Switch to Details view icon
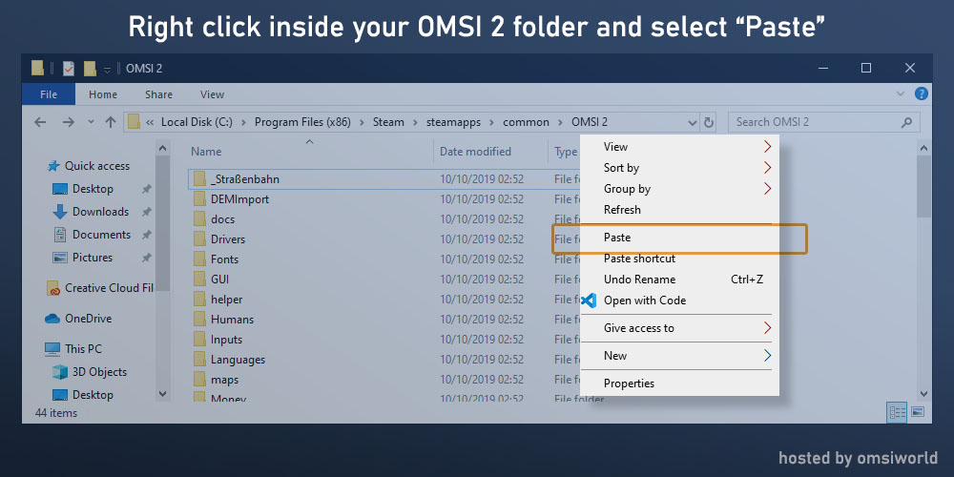Screen dimensions: 954x477 (x=898, y=412)
